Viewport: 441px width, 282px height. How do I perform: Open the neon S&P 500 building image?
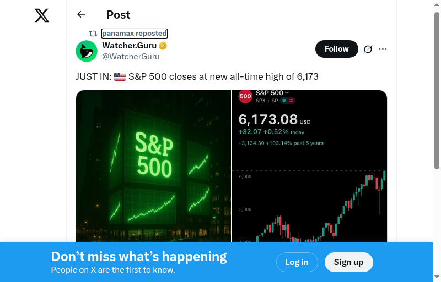click(153, 165)
